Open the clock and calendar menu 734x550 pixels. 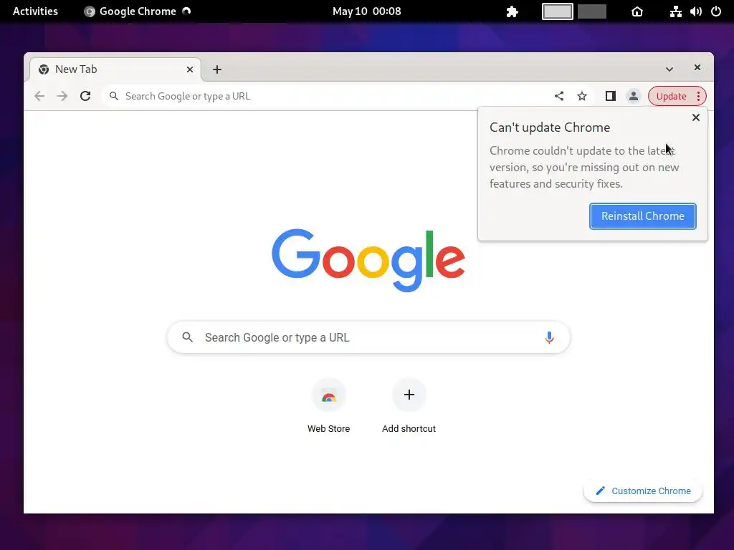tap(366, 11)
